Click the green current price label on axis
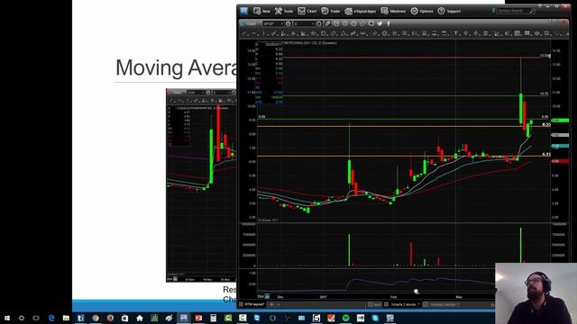 click(560, 121)
